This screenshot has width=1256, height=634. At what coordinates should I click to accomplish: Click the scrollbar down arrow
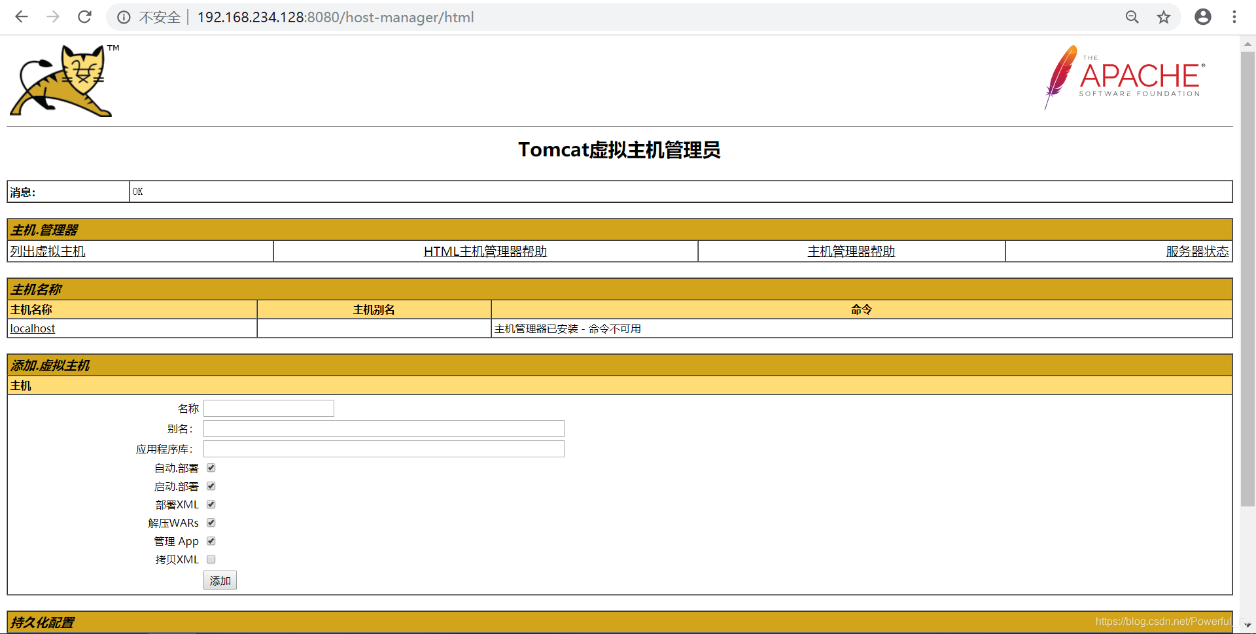1247,625
